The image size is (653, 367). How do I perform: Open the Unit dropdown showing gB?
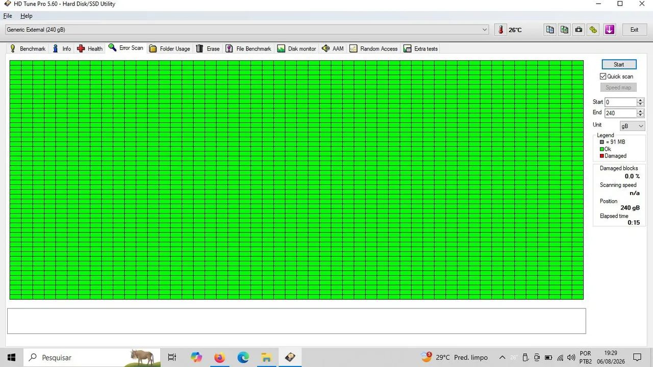click(632, 126)
